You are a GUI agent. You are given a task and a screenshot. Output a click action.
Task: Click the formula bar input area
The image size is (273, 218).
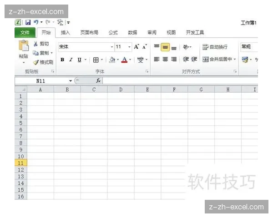180,81
